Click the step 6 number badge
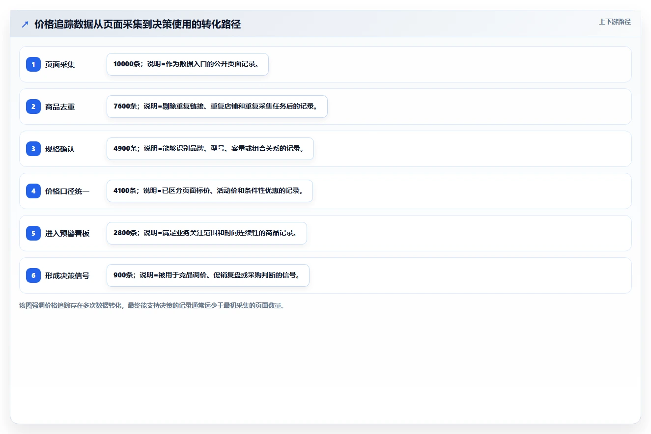The width and height of the screenshot is (651, 434). click(x=33, y=275)
